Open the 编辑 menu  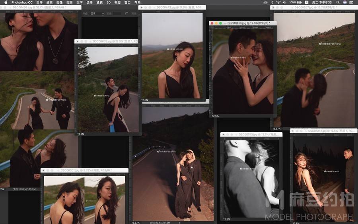[x=50, y=2]
